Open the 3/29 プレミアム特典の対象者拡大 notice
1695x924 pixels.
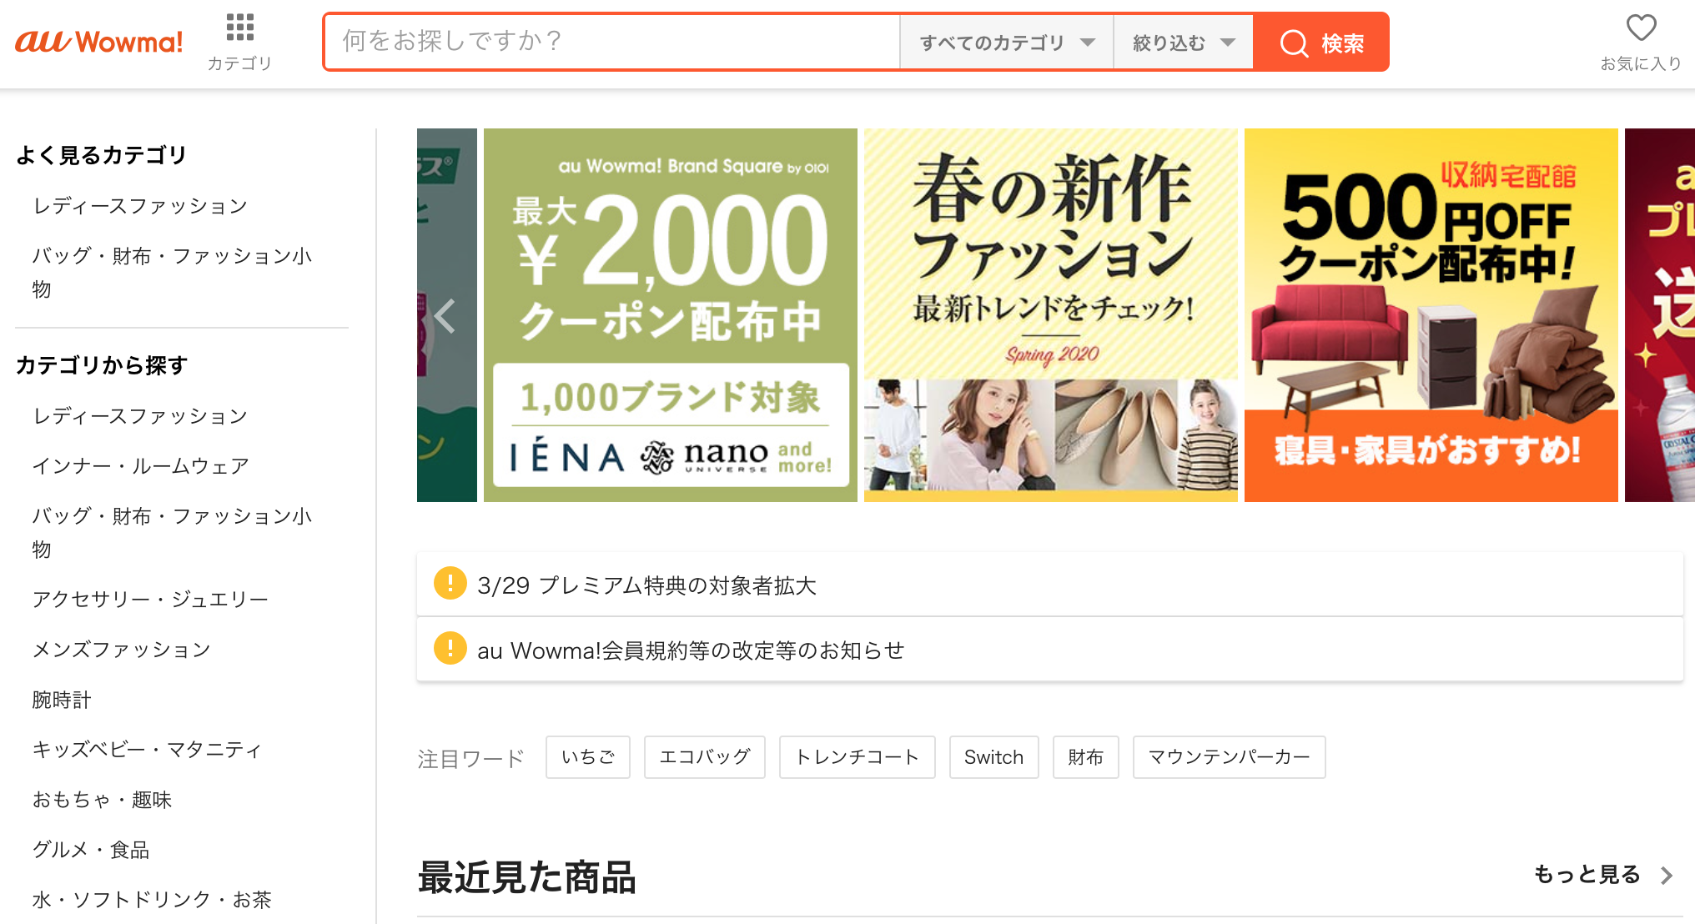pyautogui.click(x=1049, y=585)
